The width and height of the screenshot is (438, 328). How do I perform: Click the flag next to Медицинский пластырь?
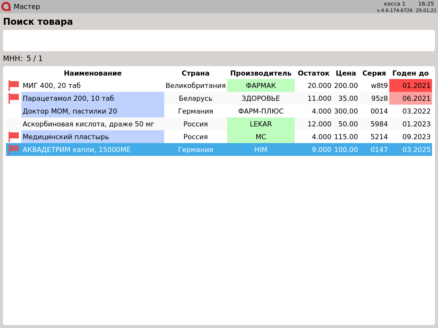(x=14, y=137)
